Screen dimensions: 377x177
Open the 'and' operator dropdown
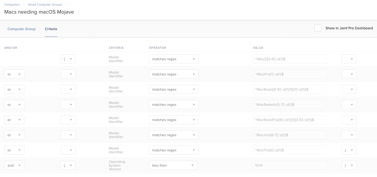(14, 165)
